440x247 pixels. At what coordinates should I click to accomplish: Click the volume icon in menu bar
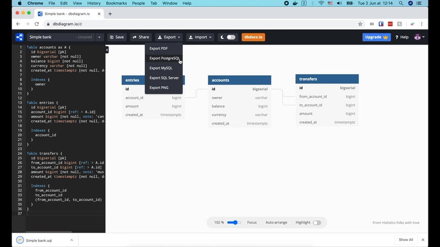point(339,3)
